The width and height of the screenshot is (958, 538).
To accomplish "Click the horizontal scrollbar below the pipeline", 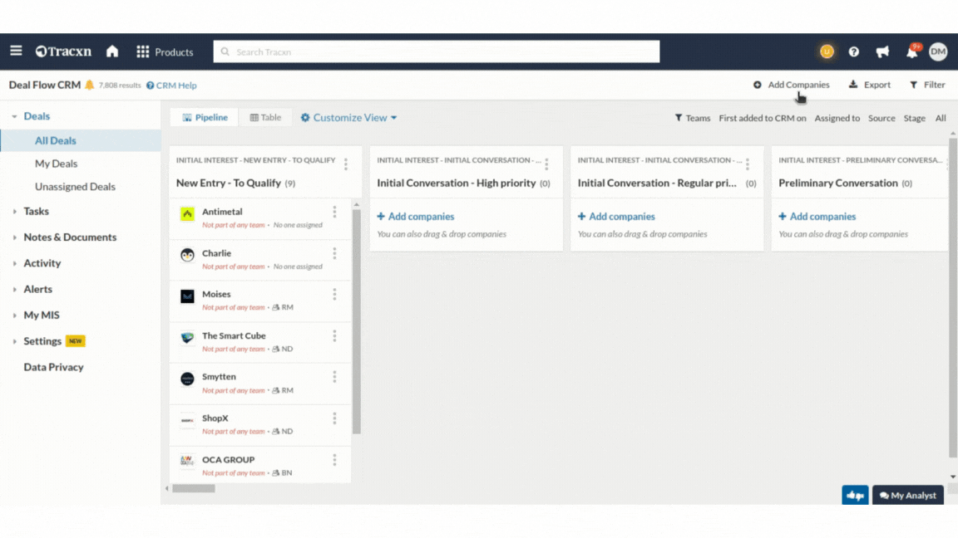I will 193,489.
